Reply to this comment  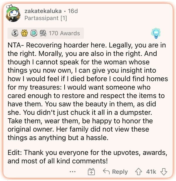[x=115, y=172]
